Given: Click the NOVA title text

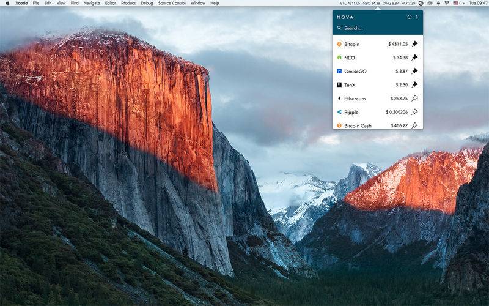Looking at the screenshot, I should tap(345, 17).
